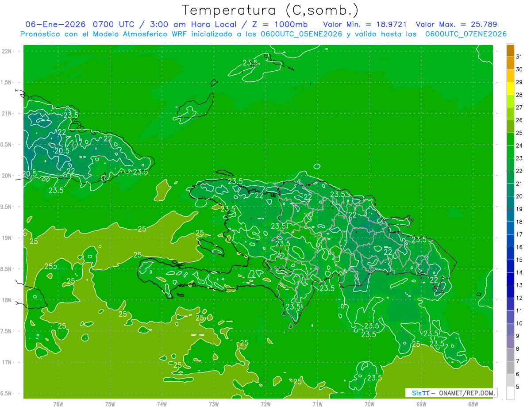Viewport: 531px width, 410px height.
Task: Click the '74W' longitude axis label
Action: point(162,404)
